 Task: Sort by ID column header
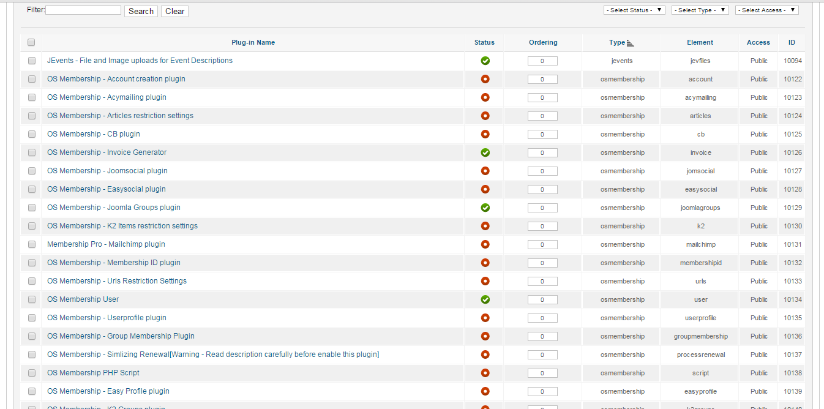tap(792, 42)
